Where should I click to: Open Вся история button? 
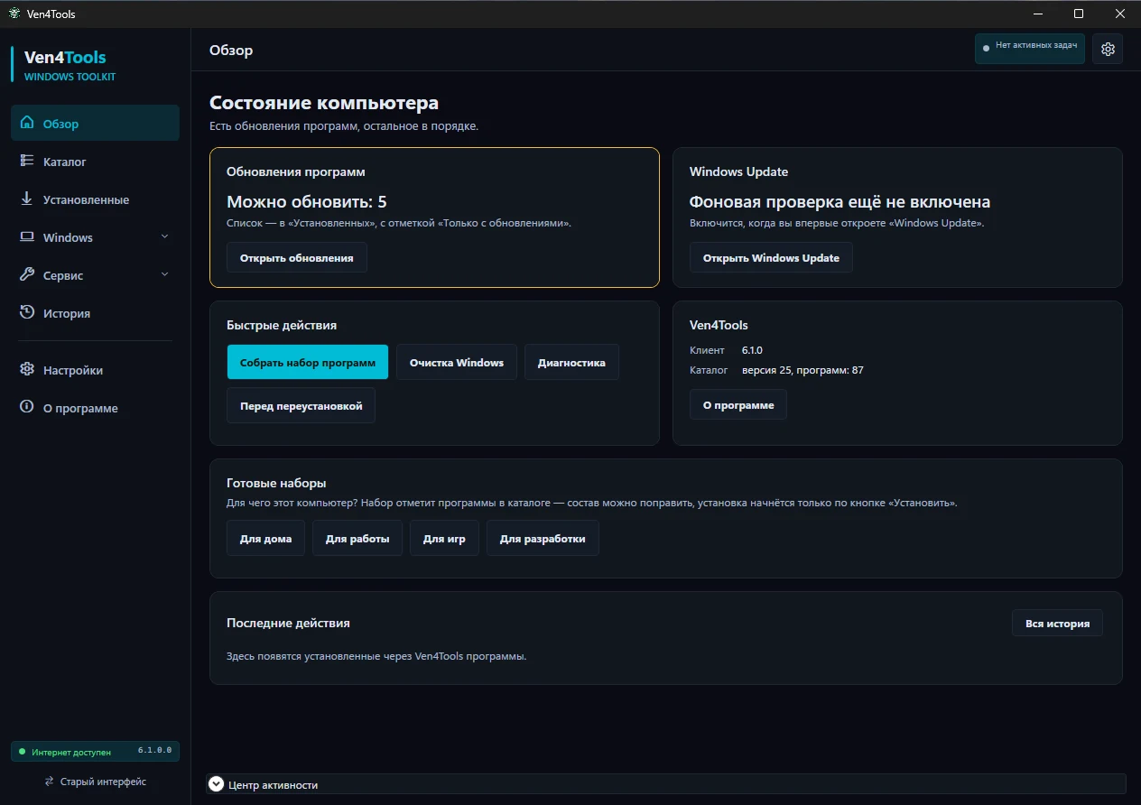point(1057,623)
